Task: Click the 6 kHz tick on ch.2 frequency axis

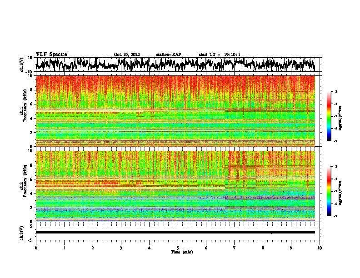Action: click(31, 179)
